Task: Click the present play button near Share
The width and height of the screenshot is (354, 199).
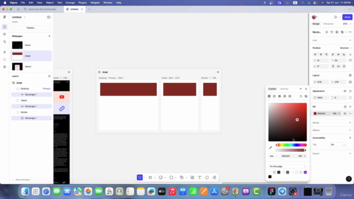Action: 336,17
